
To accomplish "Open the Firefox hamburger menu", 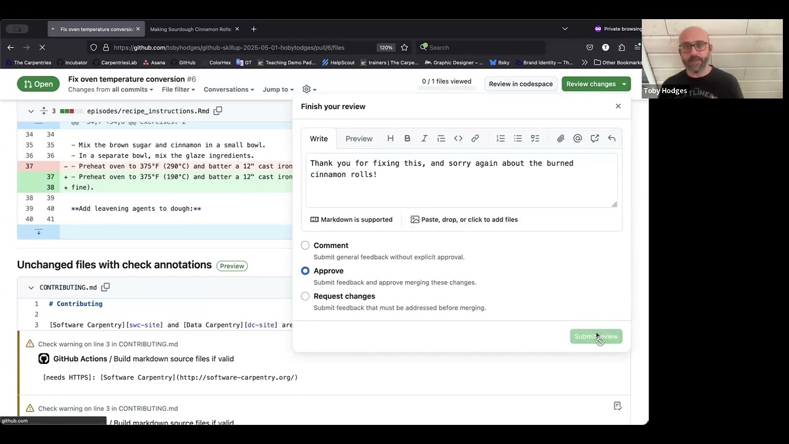I will coord(637,47).
